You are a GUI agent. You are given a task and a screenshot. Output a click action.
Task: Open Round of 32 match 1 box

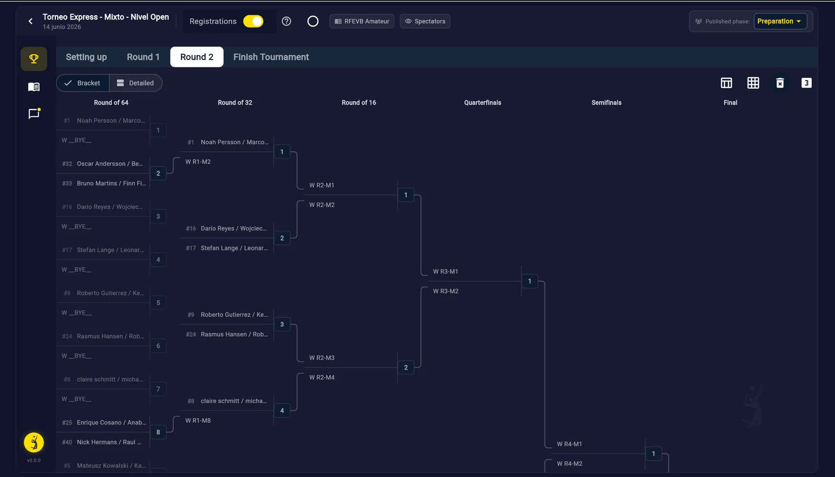(x=282, y=152)
